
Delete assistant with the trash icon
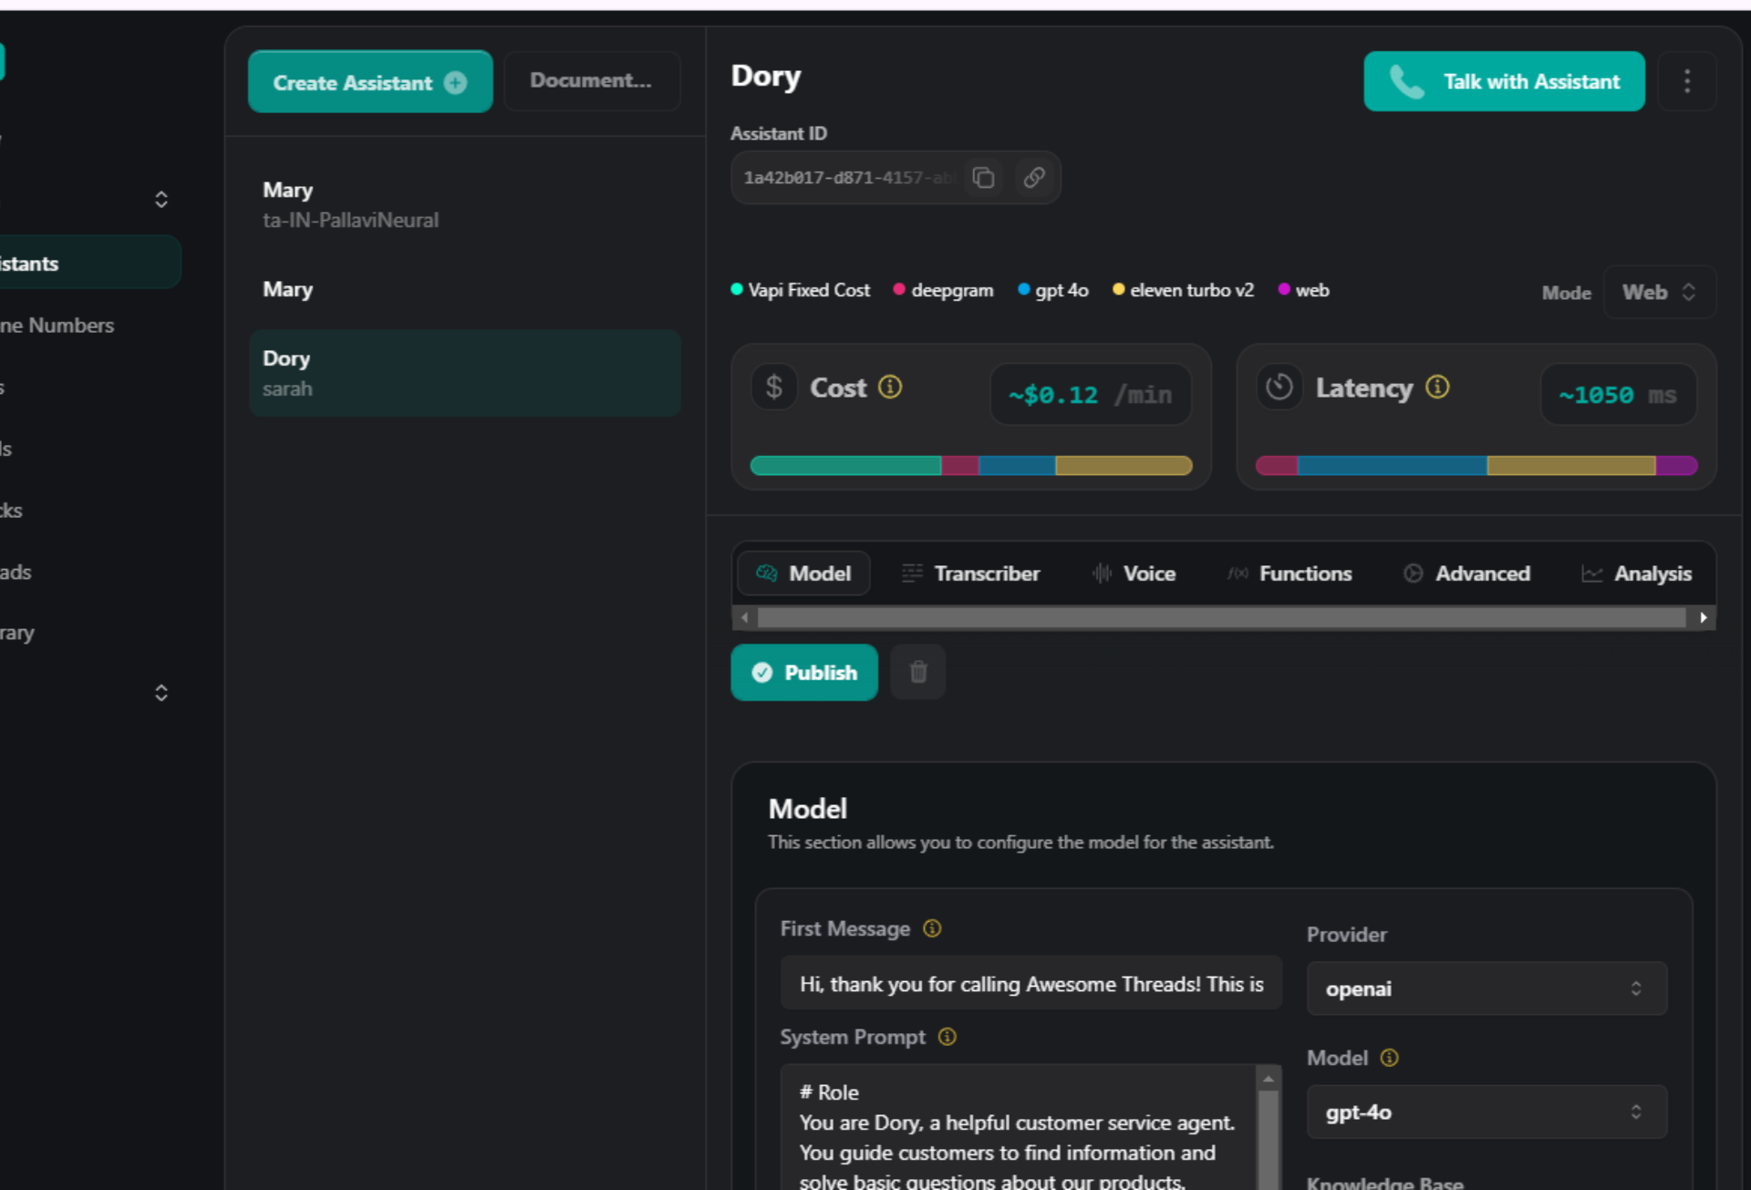click(918, 672)
